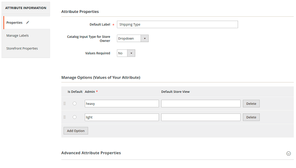Click the Add Option button
Screen dimensions: 296x168
[x=76, y=131]
